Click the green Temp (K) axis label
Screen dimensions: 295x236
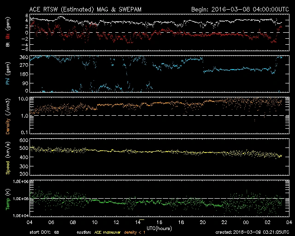[x=7, y=199]
